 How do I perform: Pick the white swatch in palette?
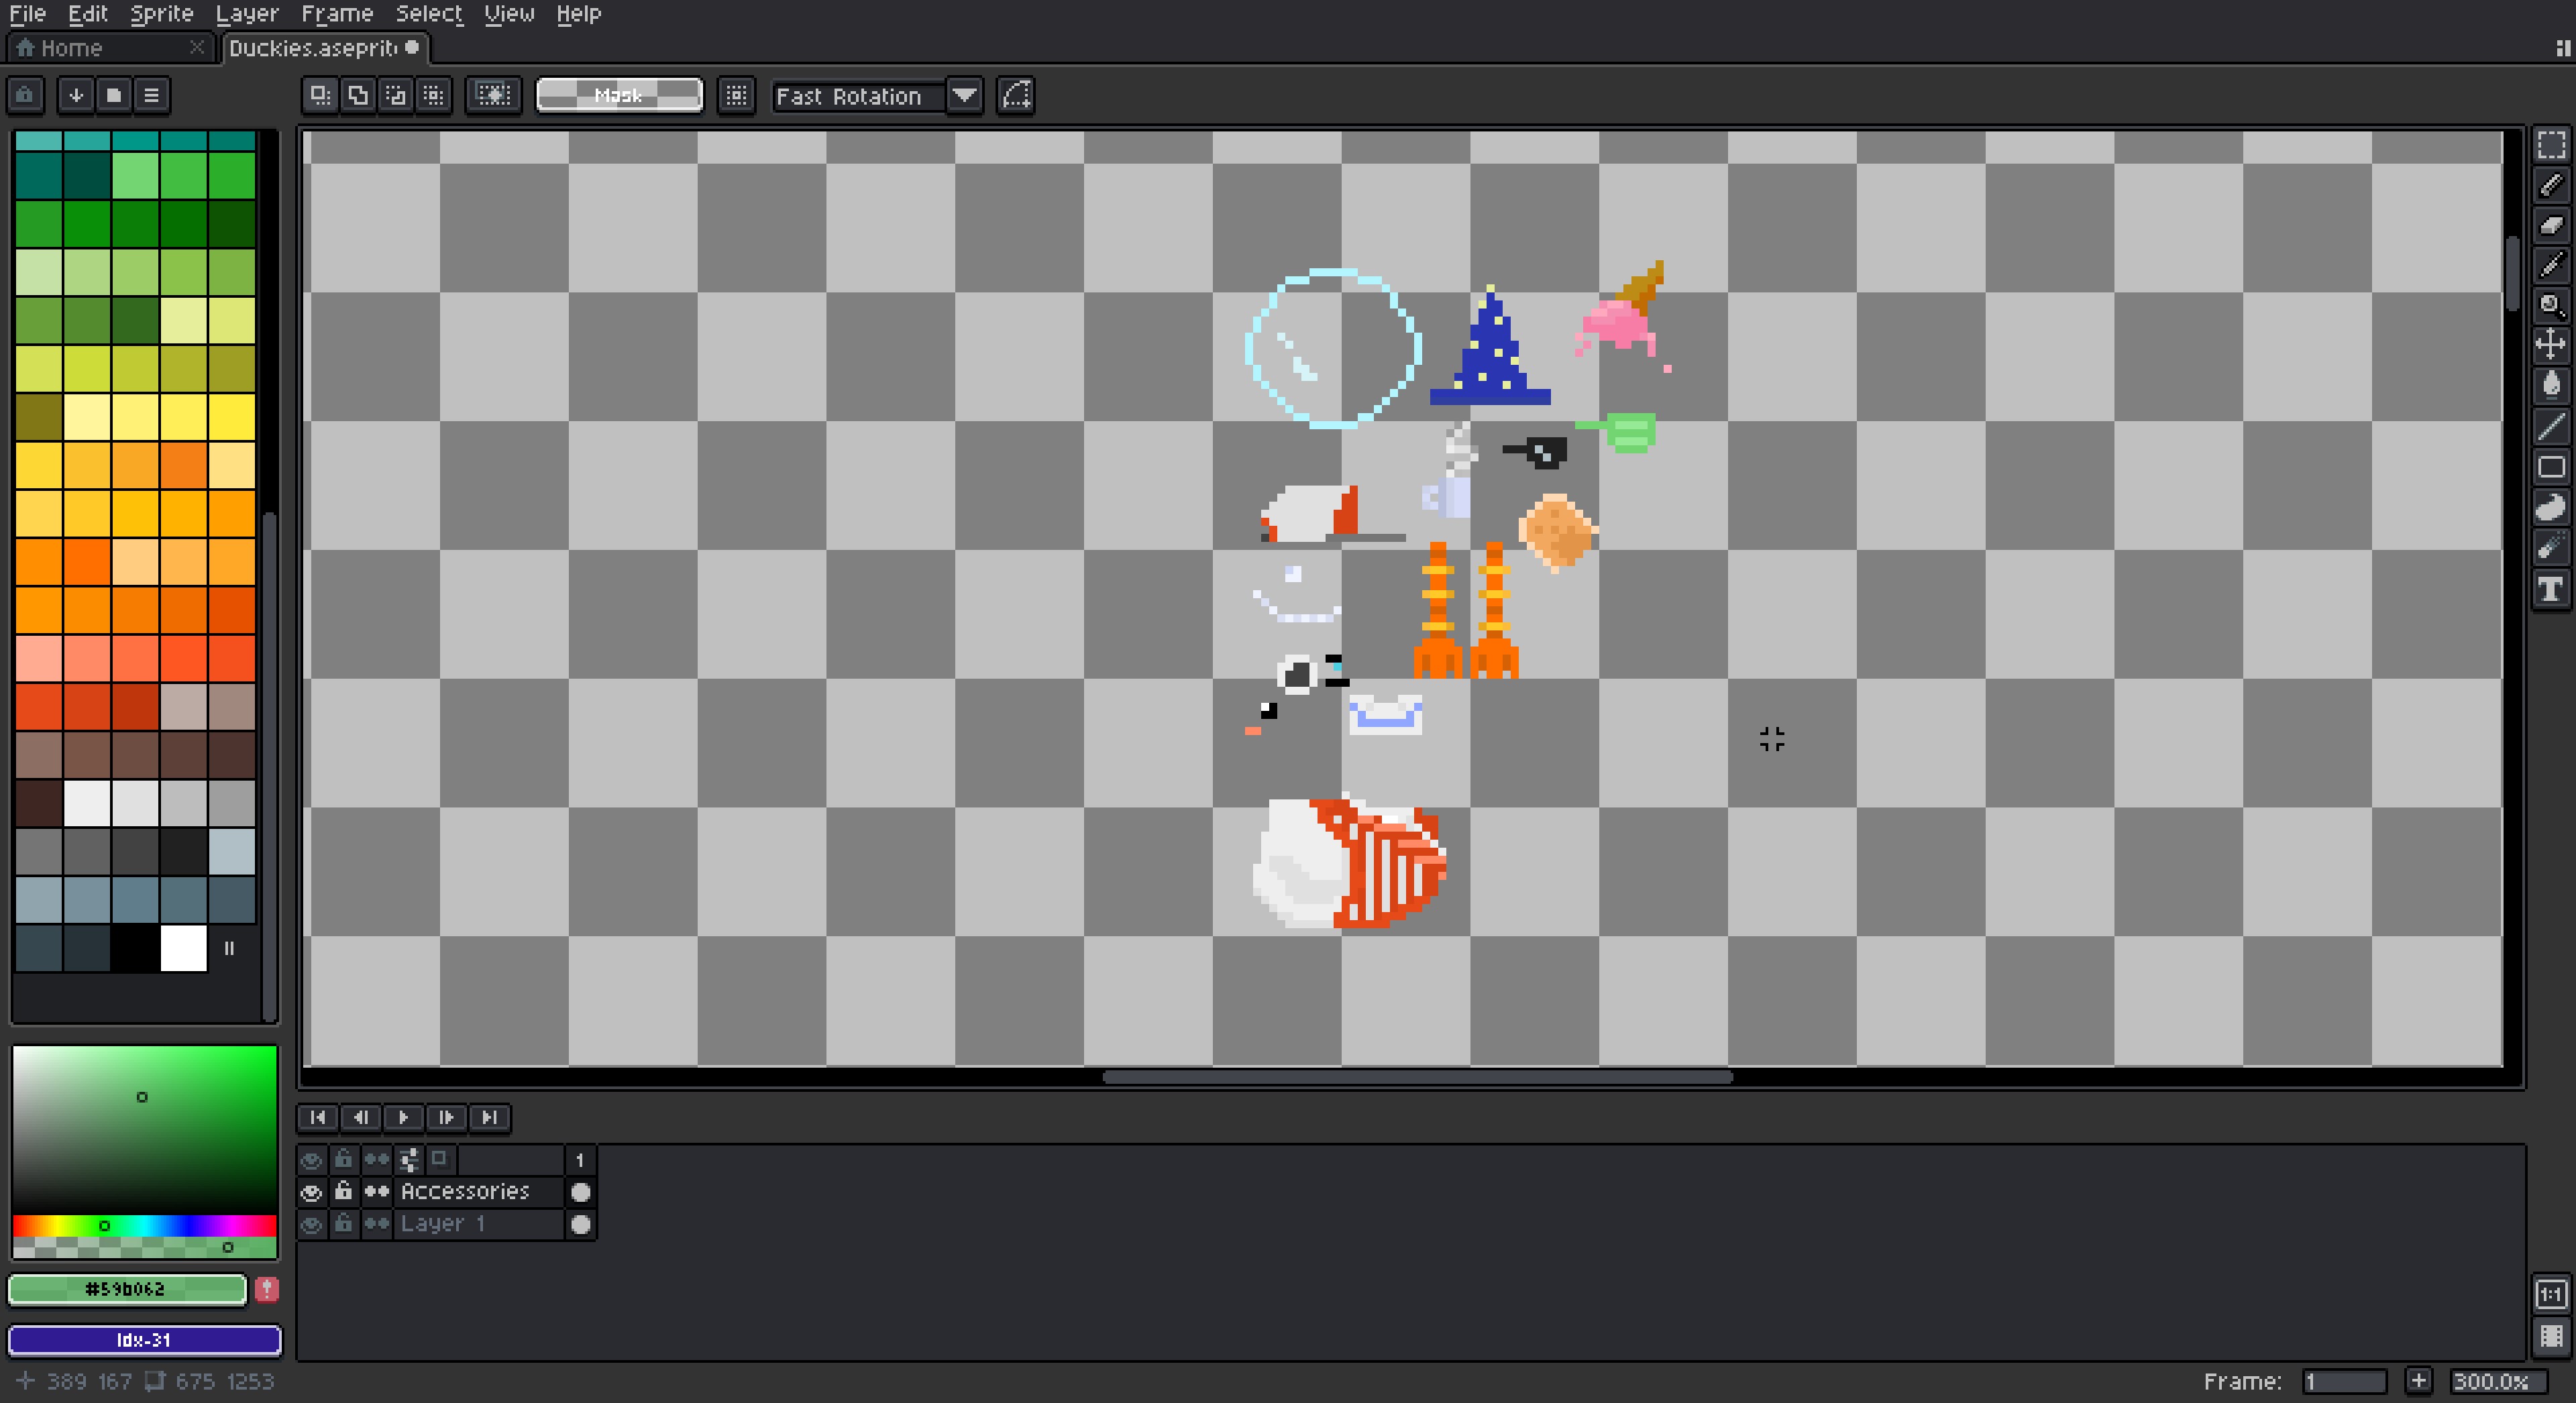pyautogui.click(x=184, y=948)
